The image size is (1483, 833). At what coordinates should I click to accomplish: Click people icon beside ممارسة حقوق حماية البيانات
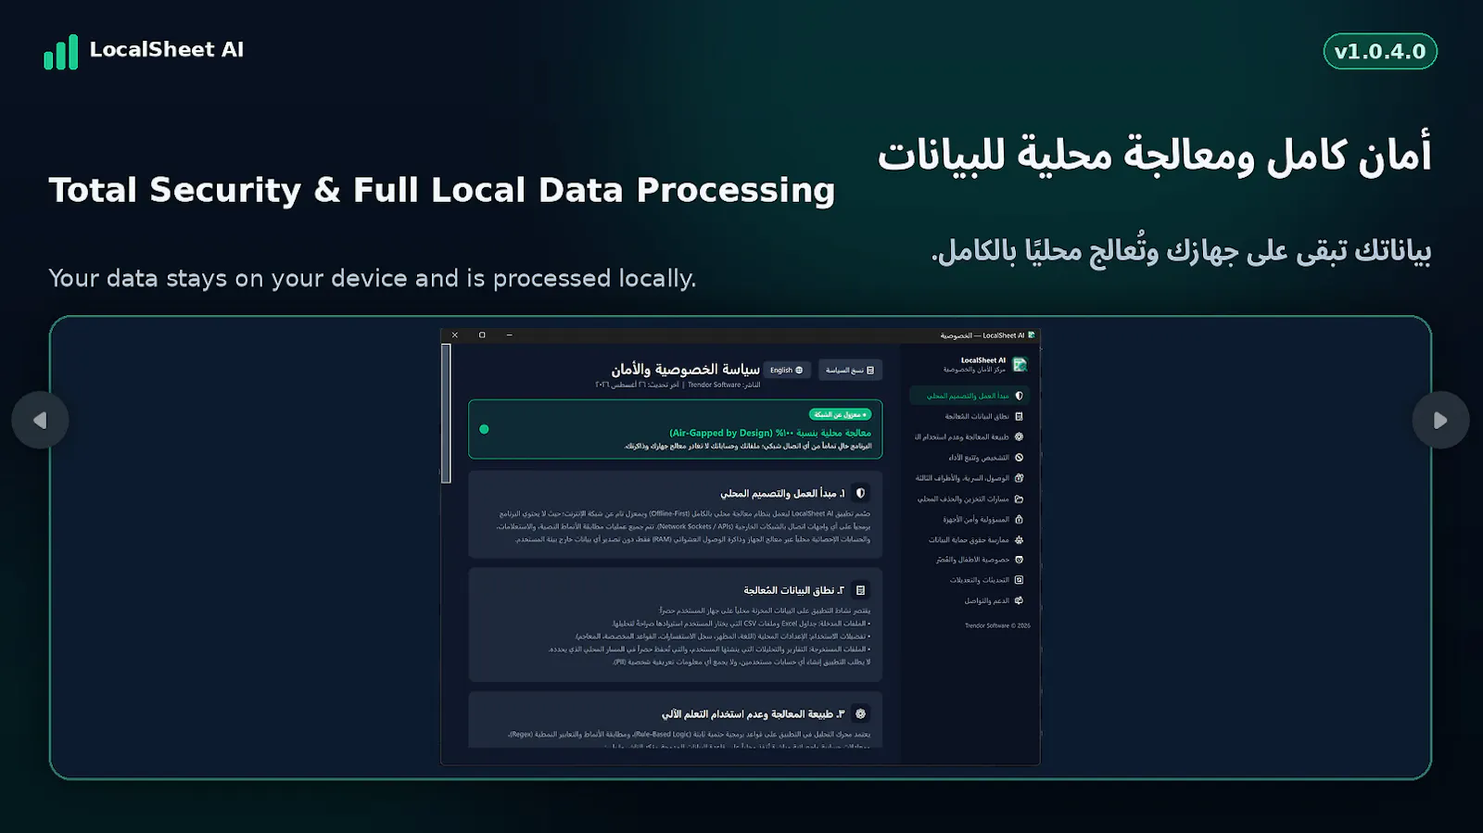pyautogui.click(x=1019, y=539)
